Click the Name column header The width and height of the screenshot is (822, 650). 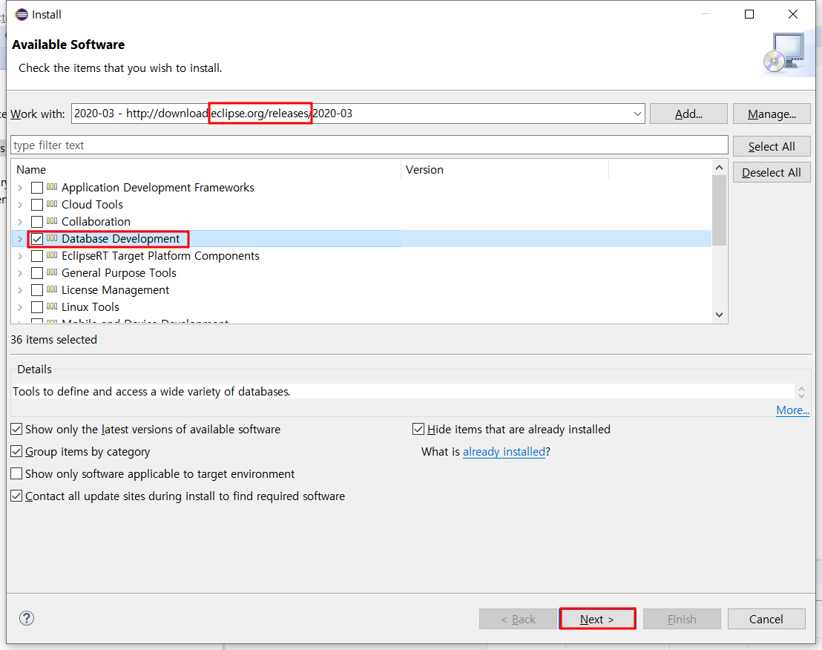tap(208, 169)
